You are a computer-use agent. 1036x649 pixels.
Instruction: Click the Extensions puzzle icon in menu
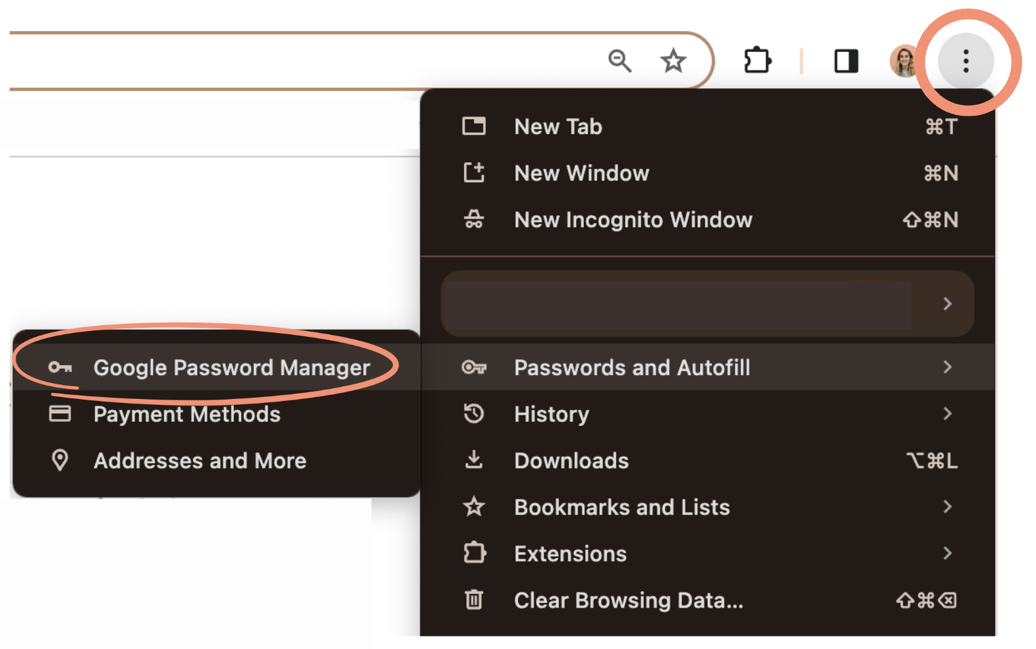point(474,554)
